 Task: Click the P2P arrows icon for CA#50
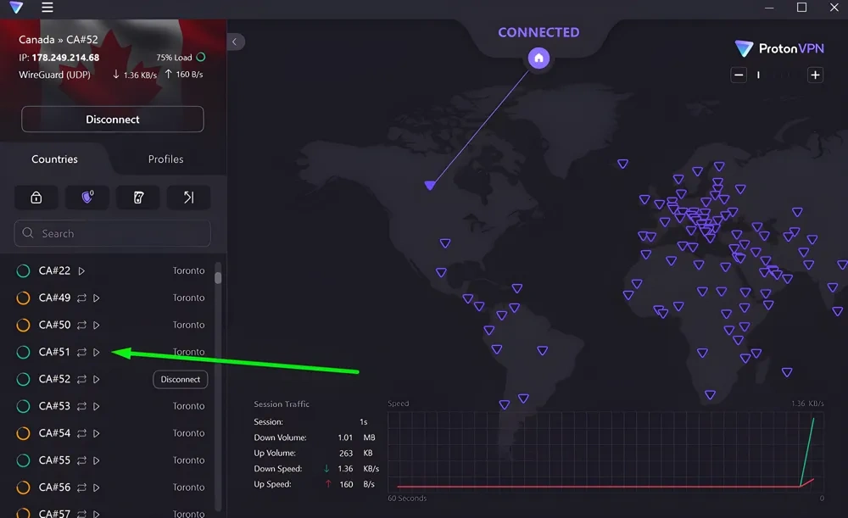(81, 325)
